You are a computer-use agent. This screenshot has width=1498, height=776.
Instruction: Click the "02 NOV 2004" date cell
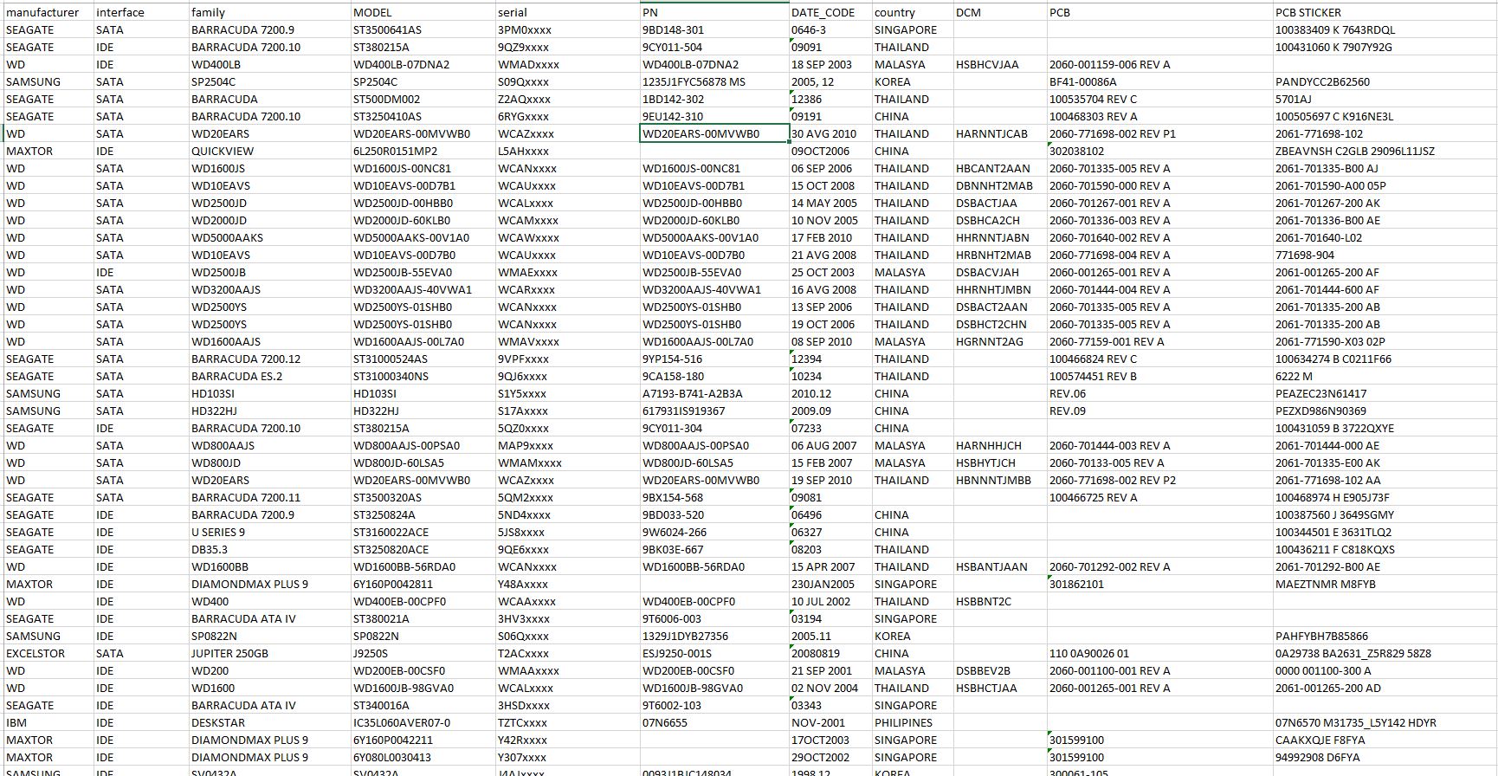[x=830, y=688]
